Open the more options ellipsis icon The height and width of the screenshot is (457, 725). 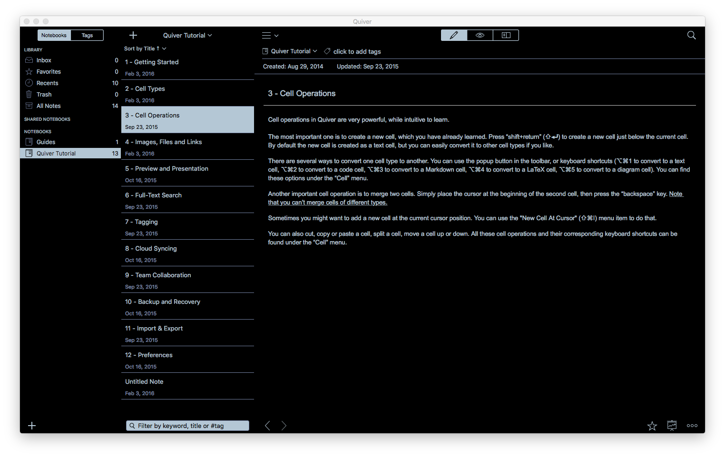coord(692,426)
